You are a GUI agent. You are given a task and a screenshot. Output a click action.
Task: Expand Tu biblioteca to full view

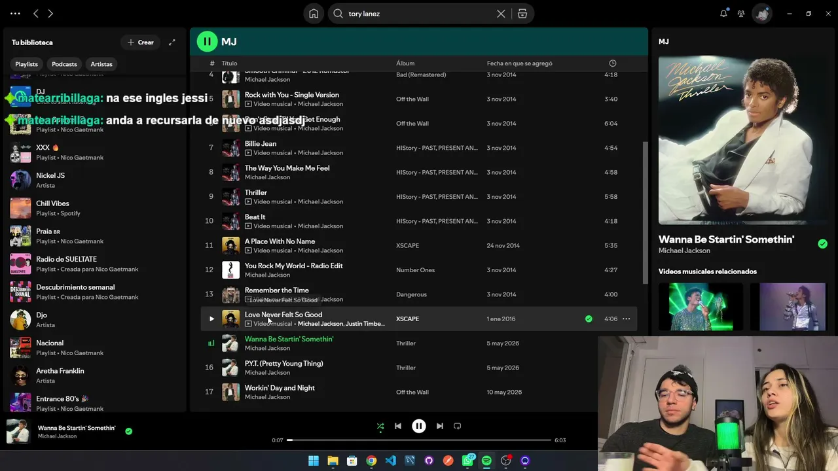(172, 43)
